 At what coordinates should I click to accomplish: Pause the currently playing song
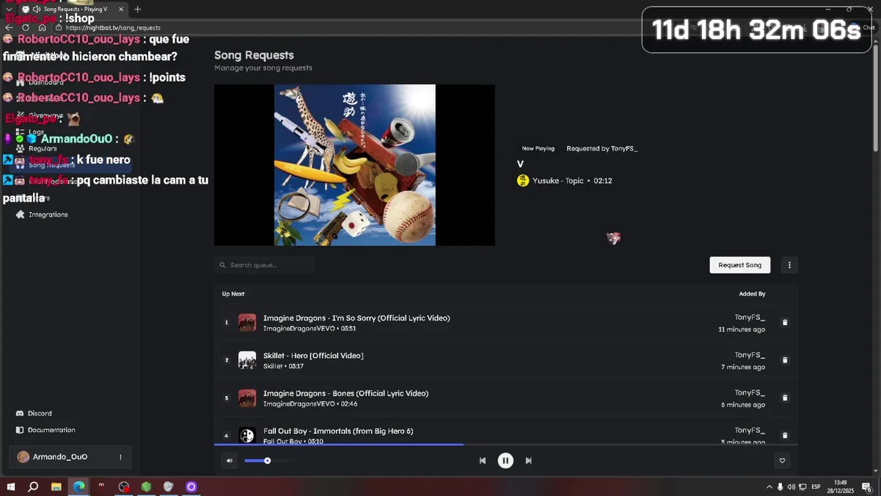(x=505, y=461)
